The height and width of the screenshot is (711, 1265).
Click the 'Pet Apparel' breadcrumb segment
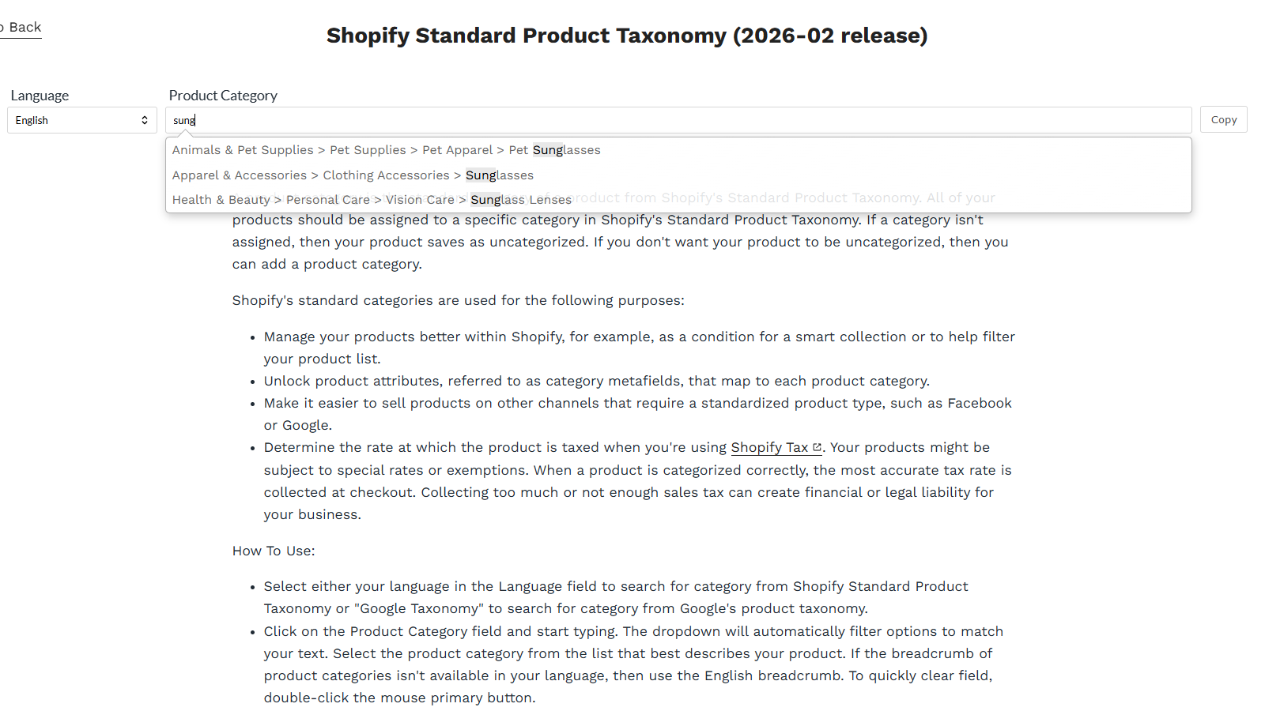coord(457,149)
